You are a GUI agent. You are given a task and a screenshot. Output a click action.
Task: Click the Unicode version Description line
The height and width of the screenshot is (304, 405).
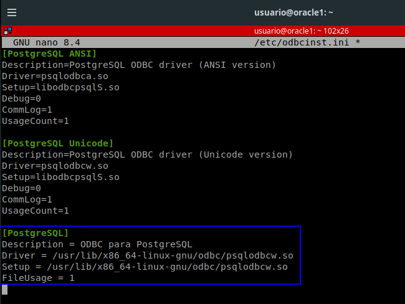(147, 154)
